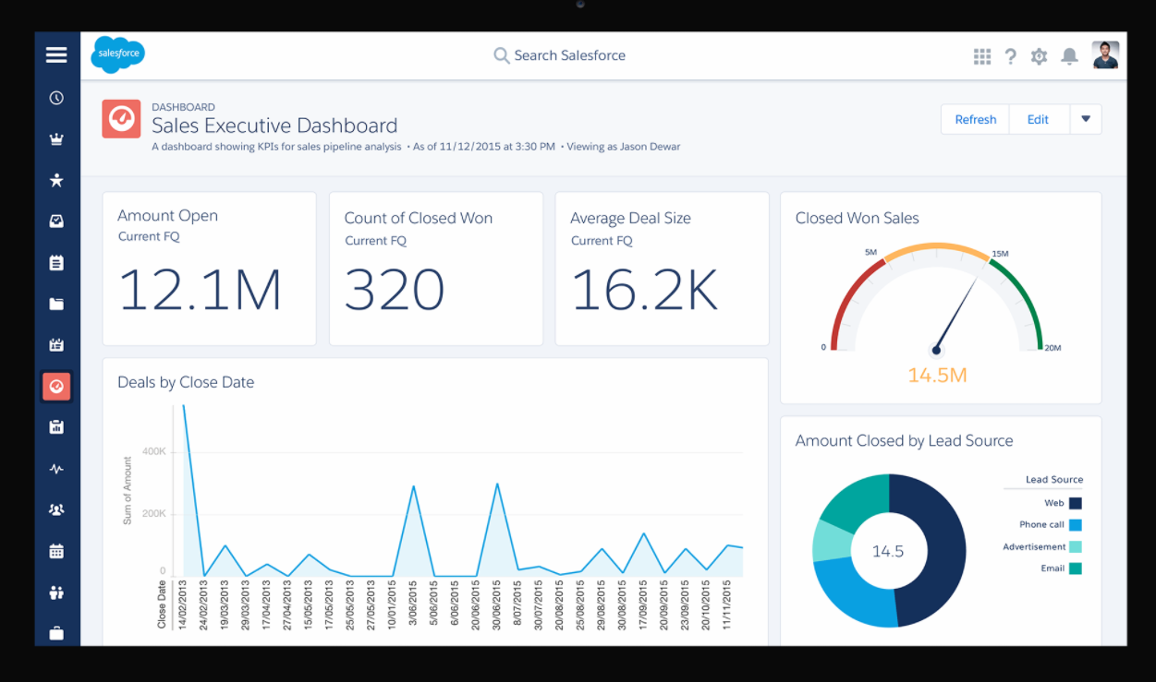
Task: Select the Dashboards icon in the sidebar
Action: pyautogui.click(x=56, y=386)
